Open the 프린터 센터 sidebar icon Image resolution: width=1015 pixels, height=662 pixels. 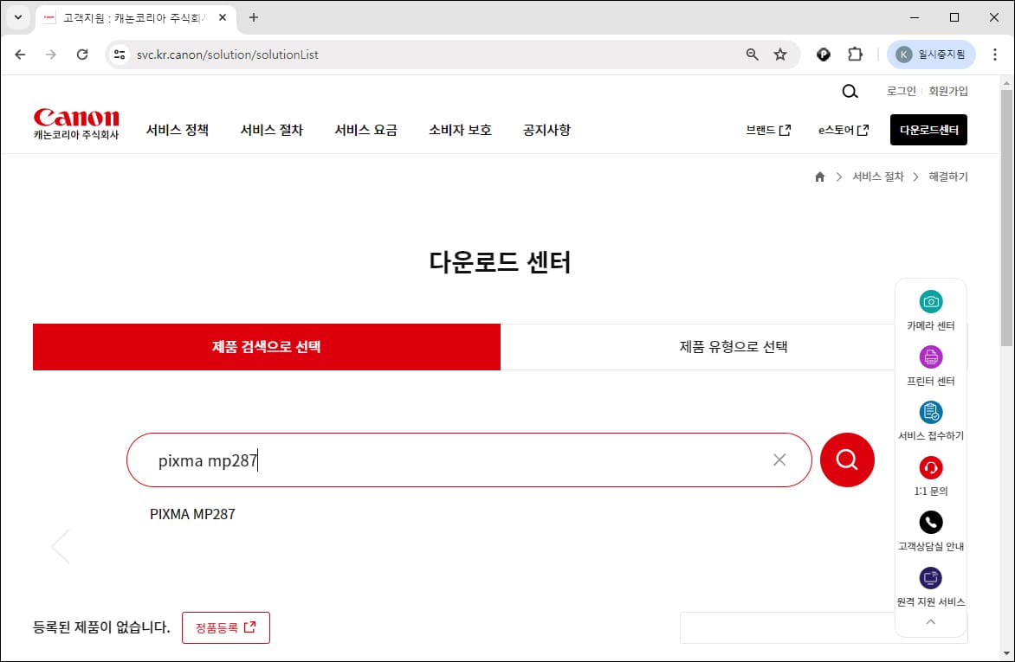[x=931, y=357]
